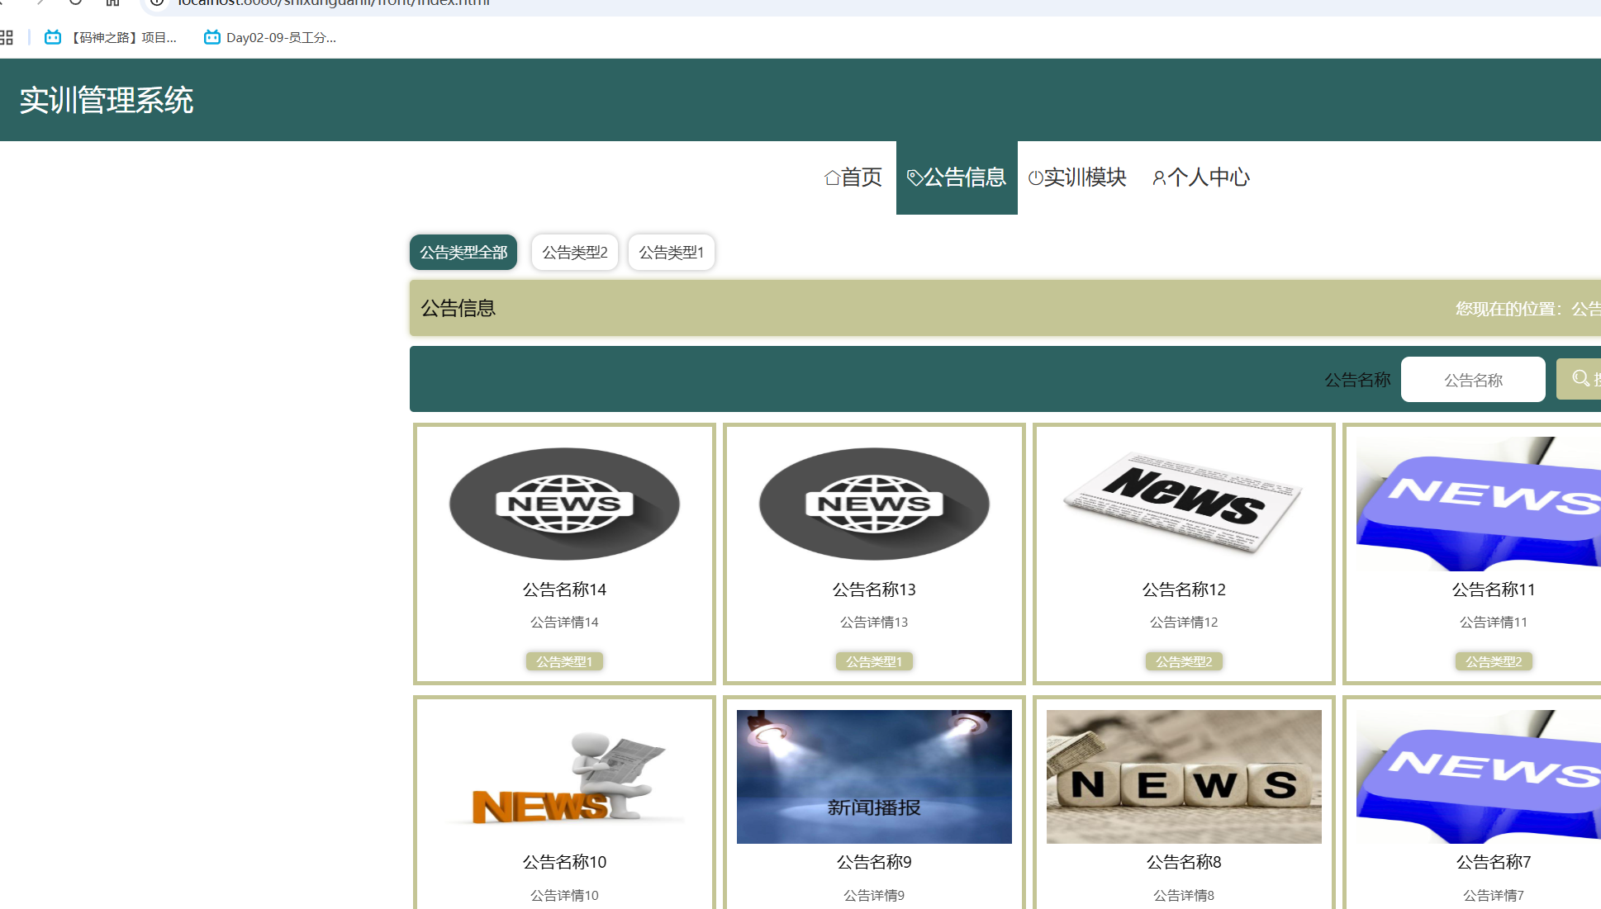Click the title 公告名称14

click(x=564, y=589)
